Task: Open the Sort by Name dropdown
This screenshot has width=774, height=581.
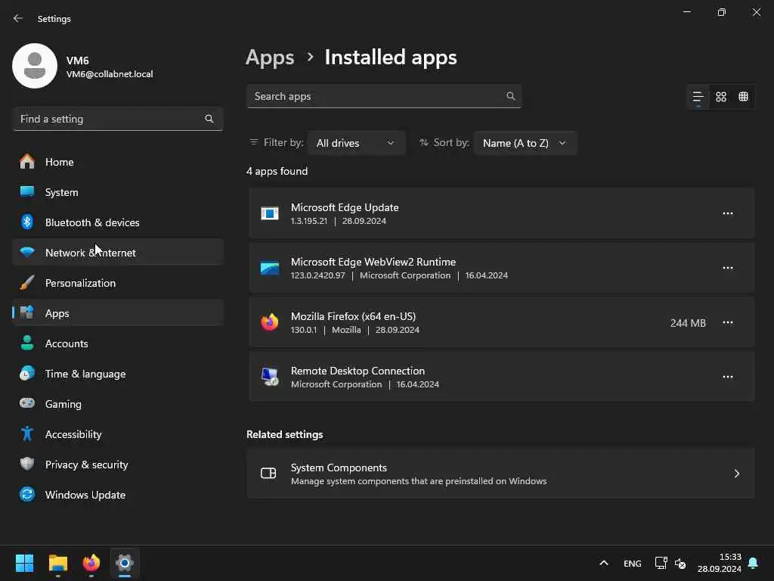Action: point(525,143)
